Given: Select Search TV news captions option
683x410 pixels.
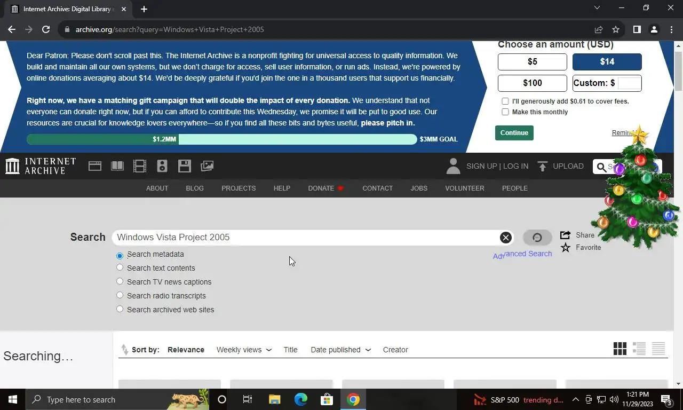Looking at the screenshot, I should click(120, 281).
